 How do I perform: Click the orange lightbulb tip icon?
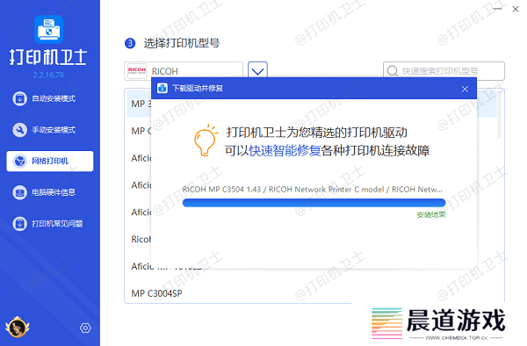point(206,141)
